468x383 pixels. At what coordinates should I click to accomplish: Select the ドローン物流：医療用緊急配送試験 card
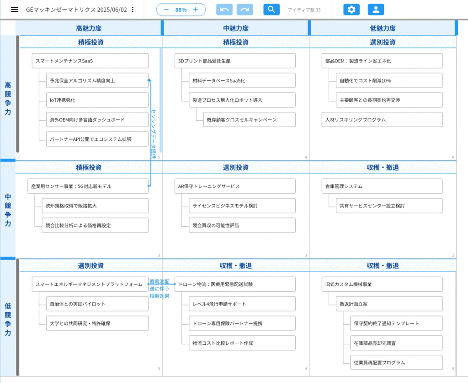tap(235, 284)
